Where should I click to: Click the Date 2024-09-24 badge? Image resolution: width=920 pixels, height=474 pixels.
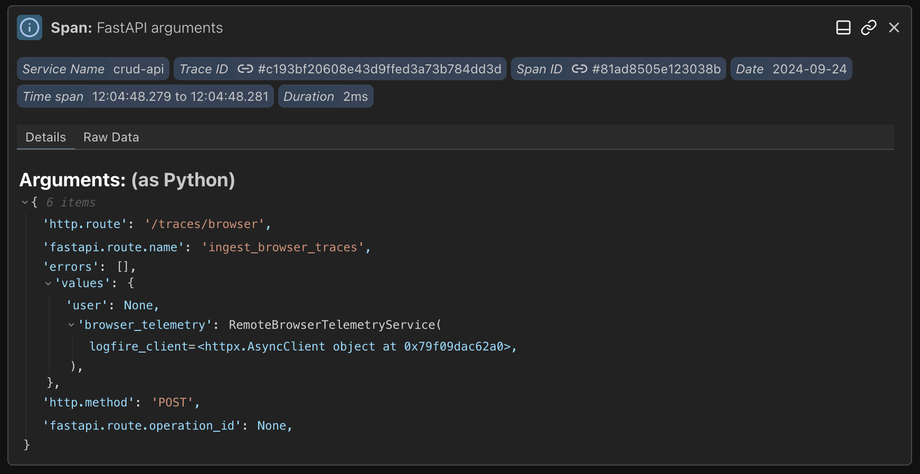click(x=791, y=69)
